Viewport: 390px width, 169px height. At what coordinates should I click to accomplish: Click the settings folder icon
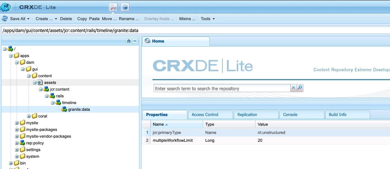pos(22,150)
